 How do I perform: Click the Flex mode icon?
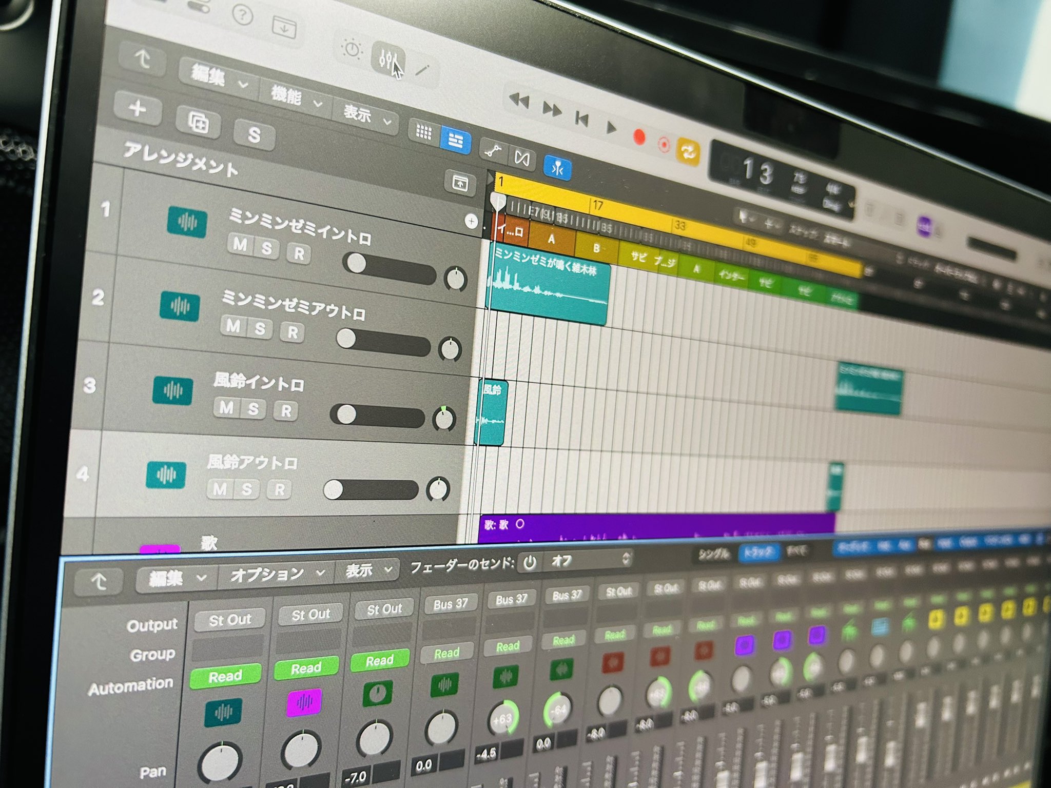(x=522, y=158)
